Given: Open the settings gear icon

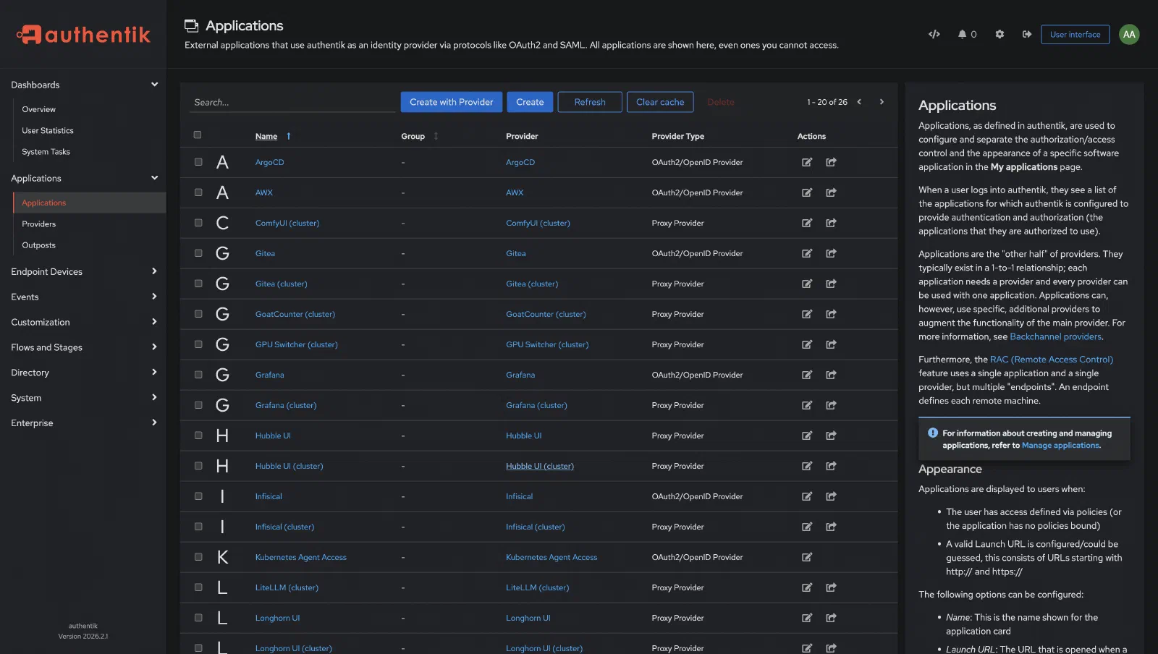Looking at the screenshot, I should click(999, 34).
